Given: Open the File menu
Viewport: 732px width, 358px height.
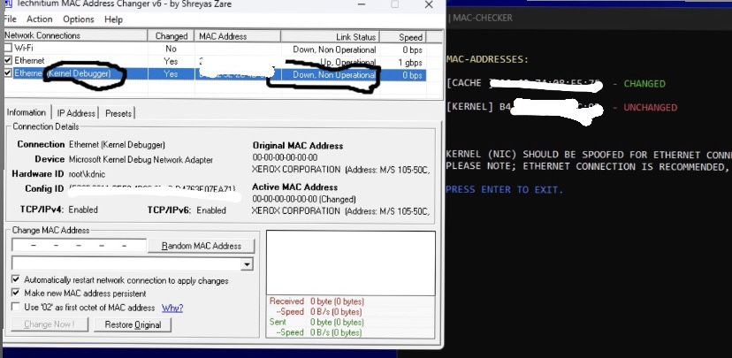Looking at the screenshot, I should point(10,19).
